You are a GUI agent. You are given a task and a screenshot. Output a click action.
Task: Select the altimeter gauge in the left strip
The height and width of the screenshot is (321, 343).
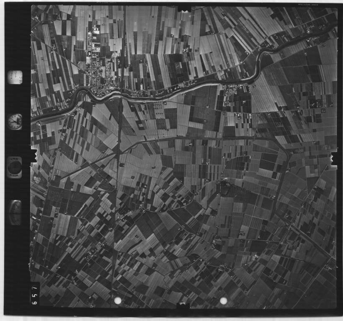[15, 212]
